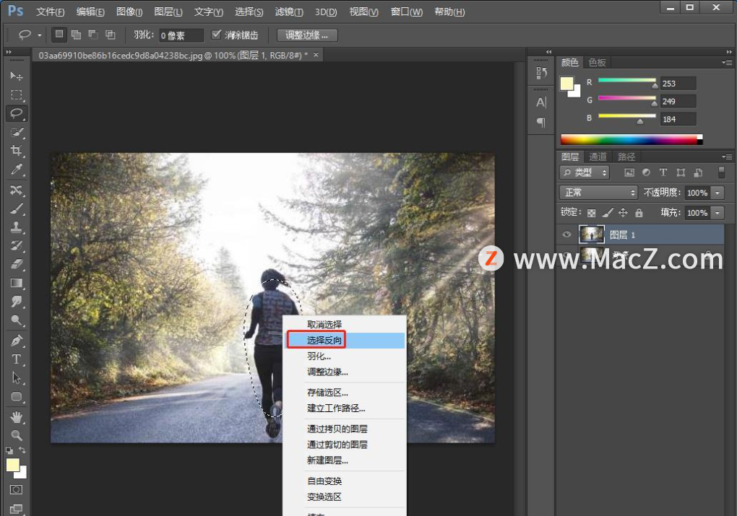Toggle lock image pixels
Image resolution: width=737 pixels, height=516 pixels.
[x=607, y=213]
